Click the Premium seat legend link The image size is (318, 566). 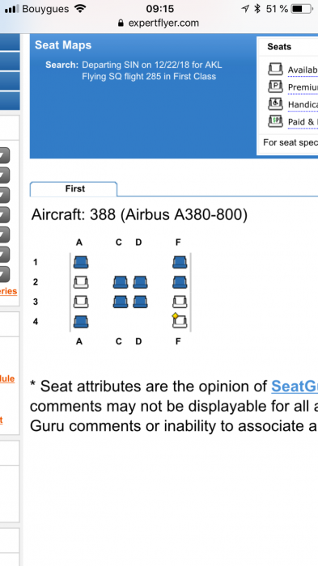(303, 87)
